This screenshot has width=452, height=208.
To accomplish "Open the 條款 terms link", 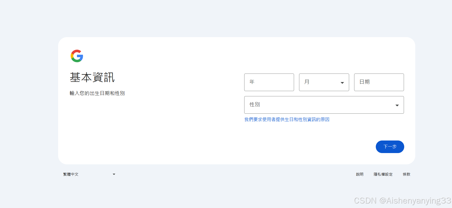I will pyautogui.click(x=406, y=174).
